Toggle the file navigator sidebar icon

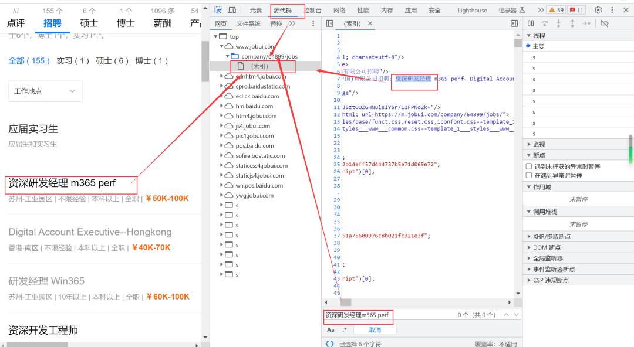tap(330, 23)
